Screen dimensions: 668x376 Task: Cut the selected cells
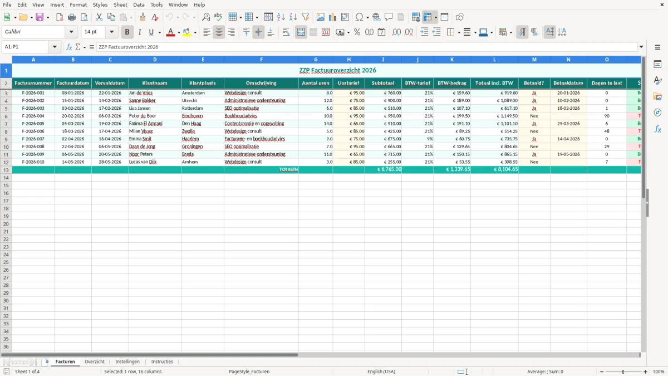click(99, 17)
